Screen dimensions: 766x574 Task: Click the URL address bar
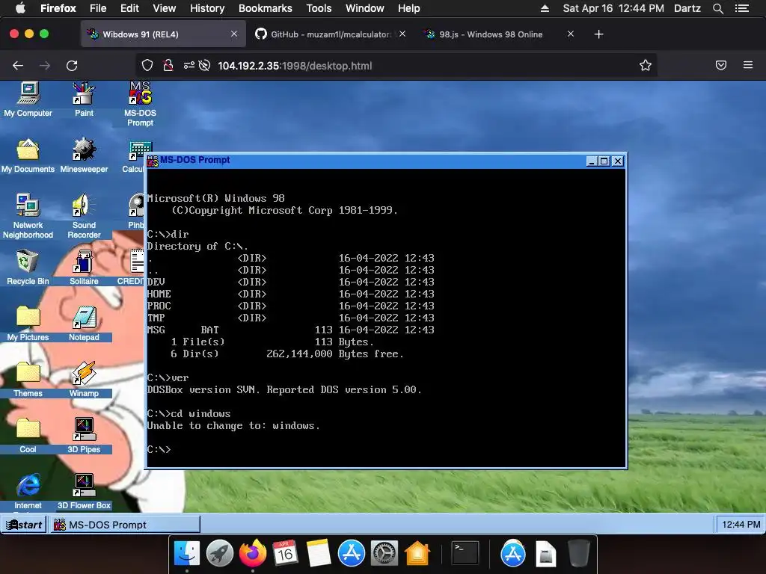tap(396, 66)
